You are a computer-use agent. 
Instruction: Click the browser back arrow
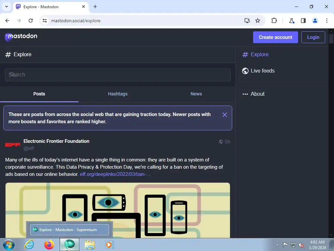[7, 21]
